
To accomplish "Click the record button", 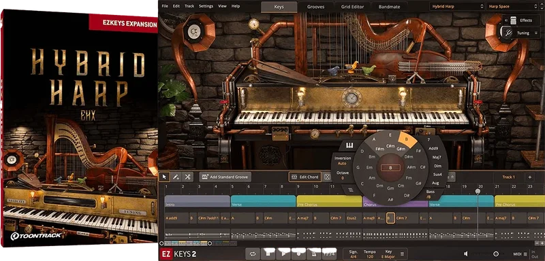I will (x=298, y=254).
